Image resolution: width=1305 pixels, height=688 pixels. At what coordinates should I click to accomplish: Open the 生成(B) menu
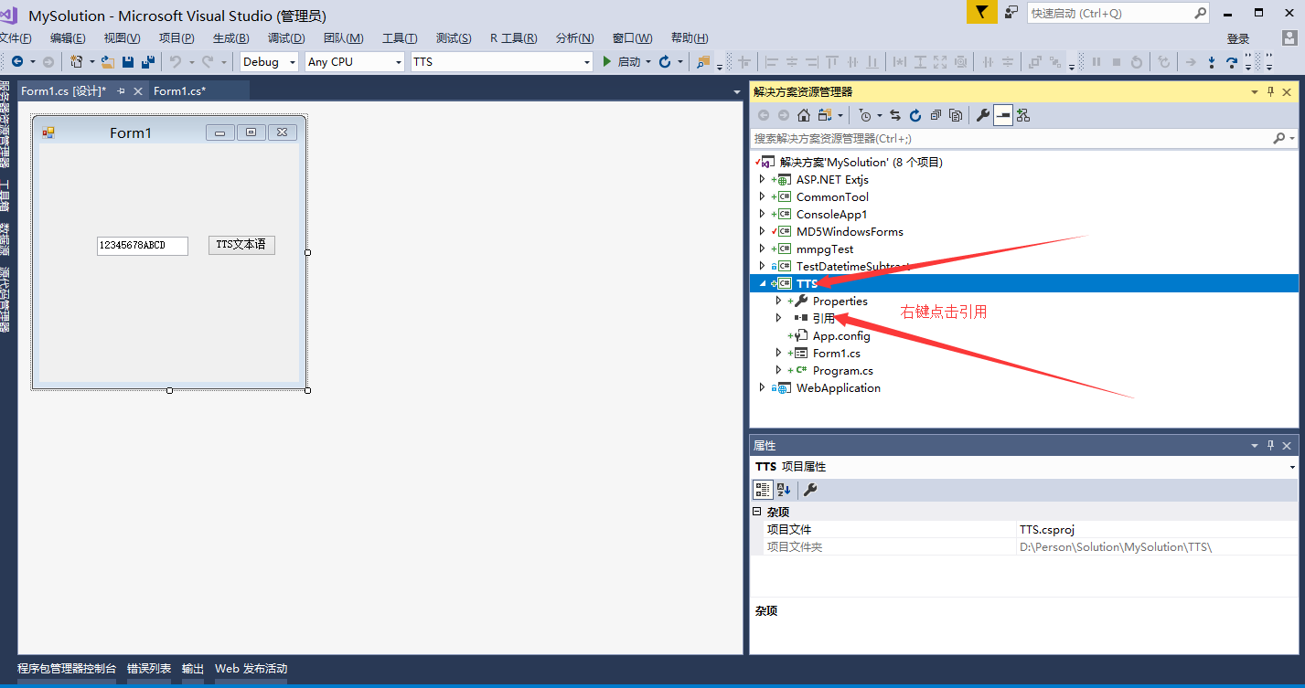click(x=231, y=37)
